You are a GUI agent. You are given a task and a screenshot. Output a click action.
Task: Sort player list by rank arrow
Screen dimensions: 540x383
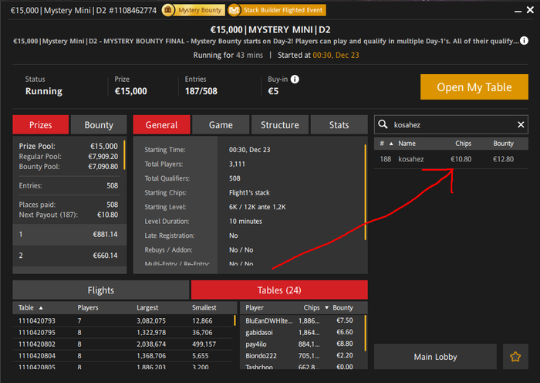[x=391, y=144]
